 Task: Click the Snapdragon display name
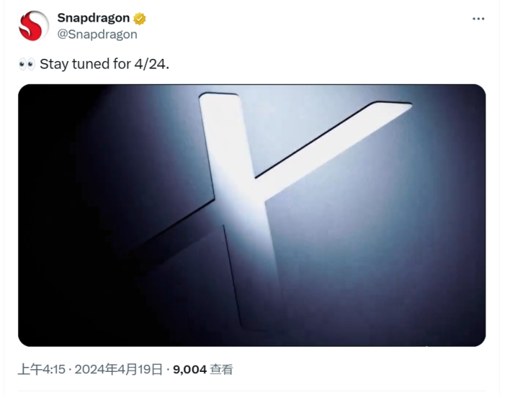point(93,18)
